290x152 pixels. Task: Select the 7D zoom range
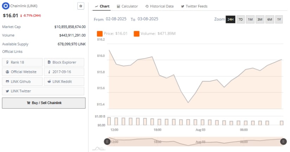pos(240,19)
